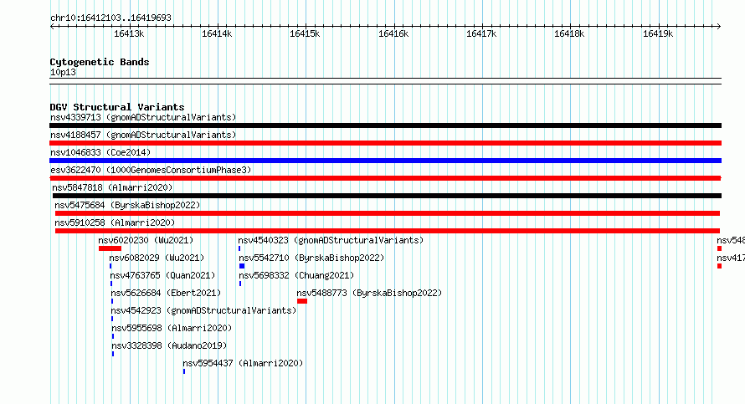This screenshot has height=404, width=745.
Task: Click the Cytogenetic Bands track heading
Action: pyautogui.click(x=100, y=62)
